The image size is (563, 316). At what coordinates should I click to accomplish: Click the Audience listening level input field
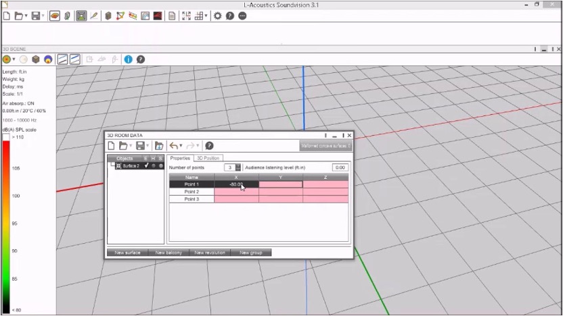(340, 167)
